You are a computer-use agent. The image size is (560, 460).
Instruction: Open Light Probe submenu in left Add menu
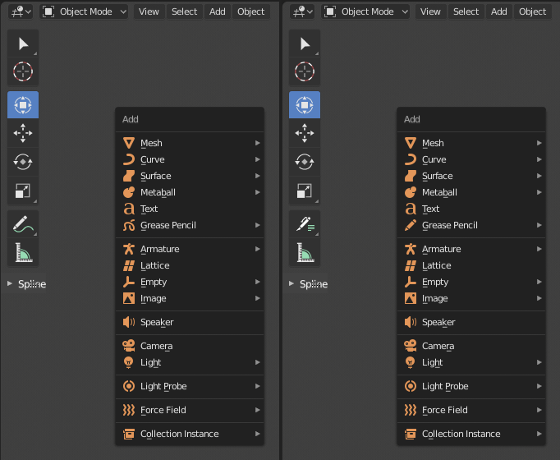coord(190,386)
